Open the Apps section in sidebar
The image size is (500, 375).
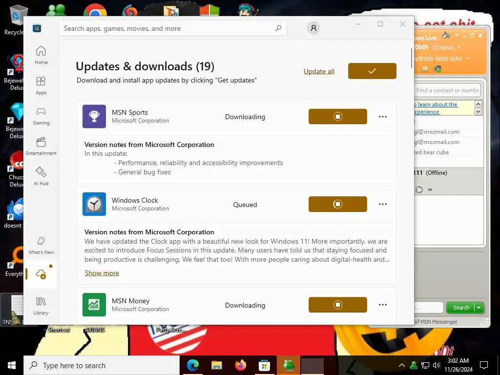(x=41, y=85)
